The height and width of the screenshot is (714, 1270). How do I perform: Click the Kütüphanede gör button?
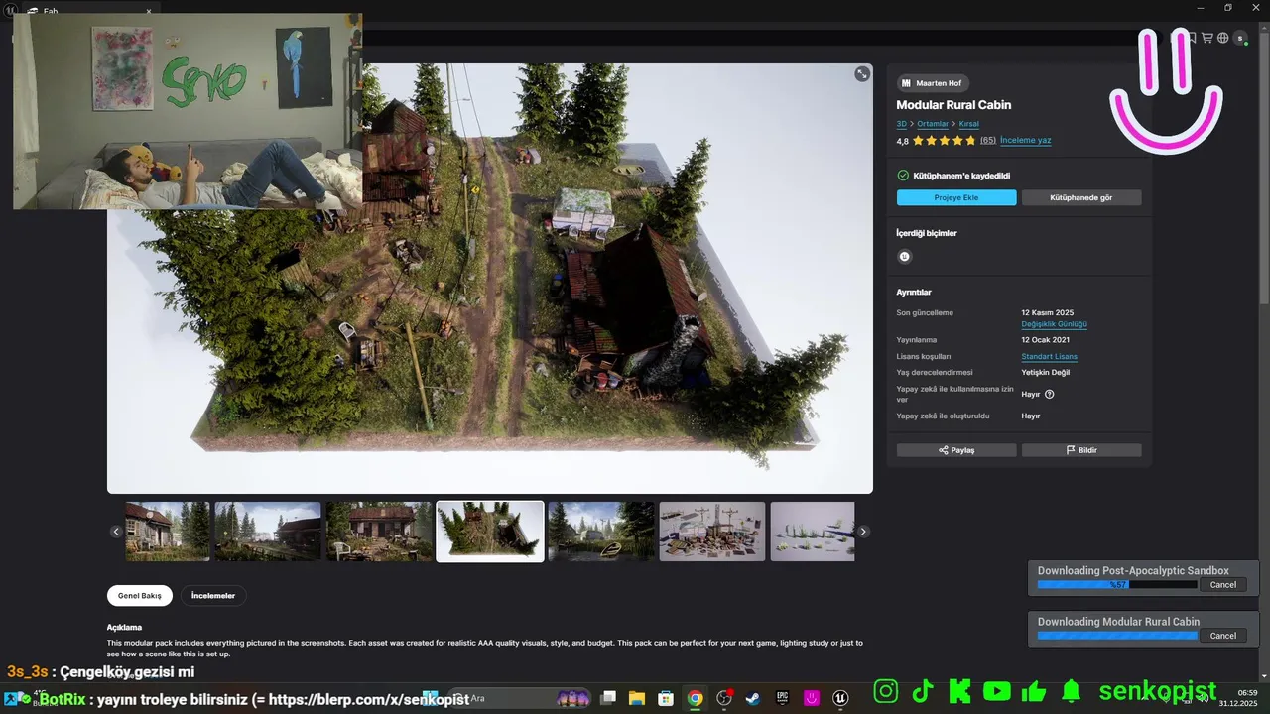1081,198
